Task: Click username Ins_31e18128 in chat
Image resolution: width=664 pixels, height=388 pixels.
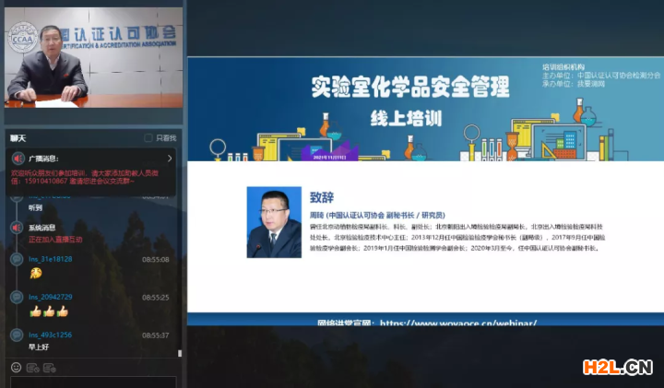Action: click(x=50, y=259)
